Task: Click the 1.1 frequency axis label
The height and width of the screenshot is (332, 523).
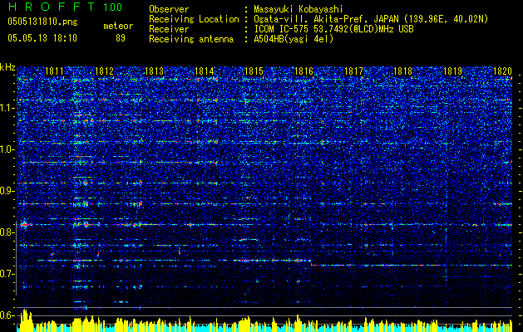Action: coord(7,108)
